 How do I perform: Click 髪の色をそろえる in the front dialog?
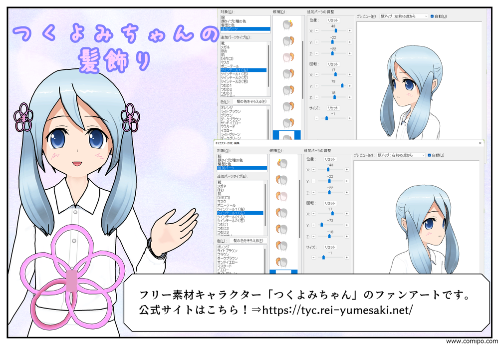pos(248,241)
